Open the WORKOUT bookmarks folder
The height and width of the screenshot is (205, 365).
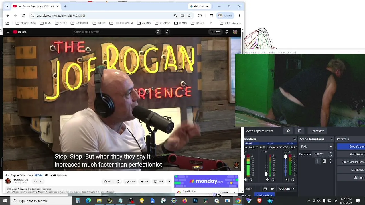coord(79,23)
